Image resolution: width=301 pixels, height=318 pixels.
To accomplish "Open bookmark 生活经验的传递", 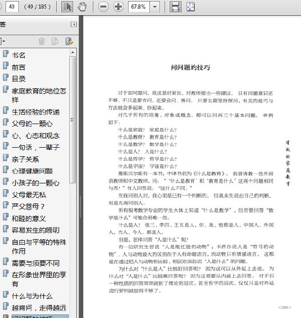I will pos(36,112).
